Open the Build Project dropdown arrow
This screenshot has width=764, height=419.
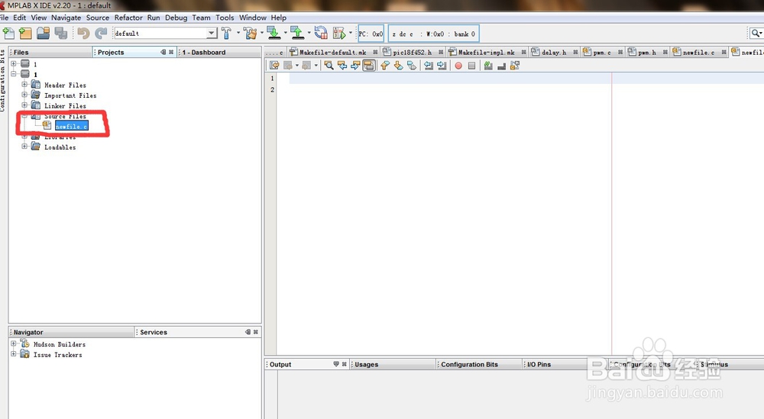click(238, 33)
